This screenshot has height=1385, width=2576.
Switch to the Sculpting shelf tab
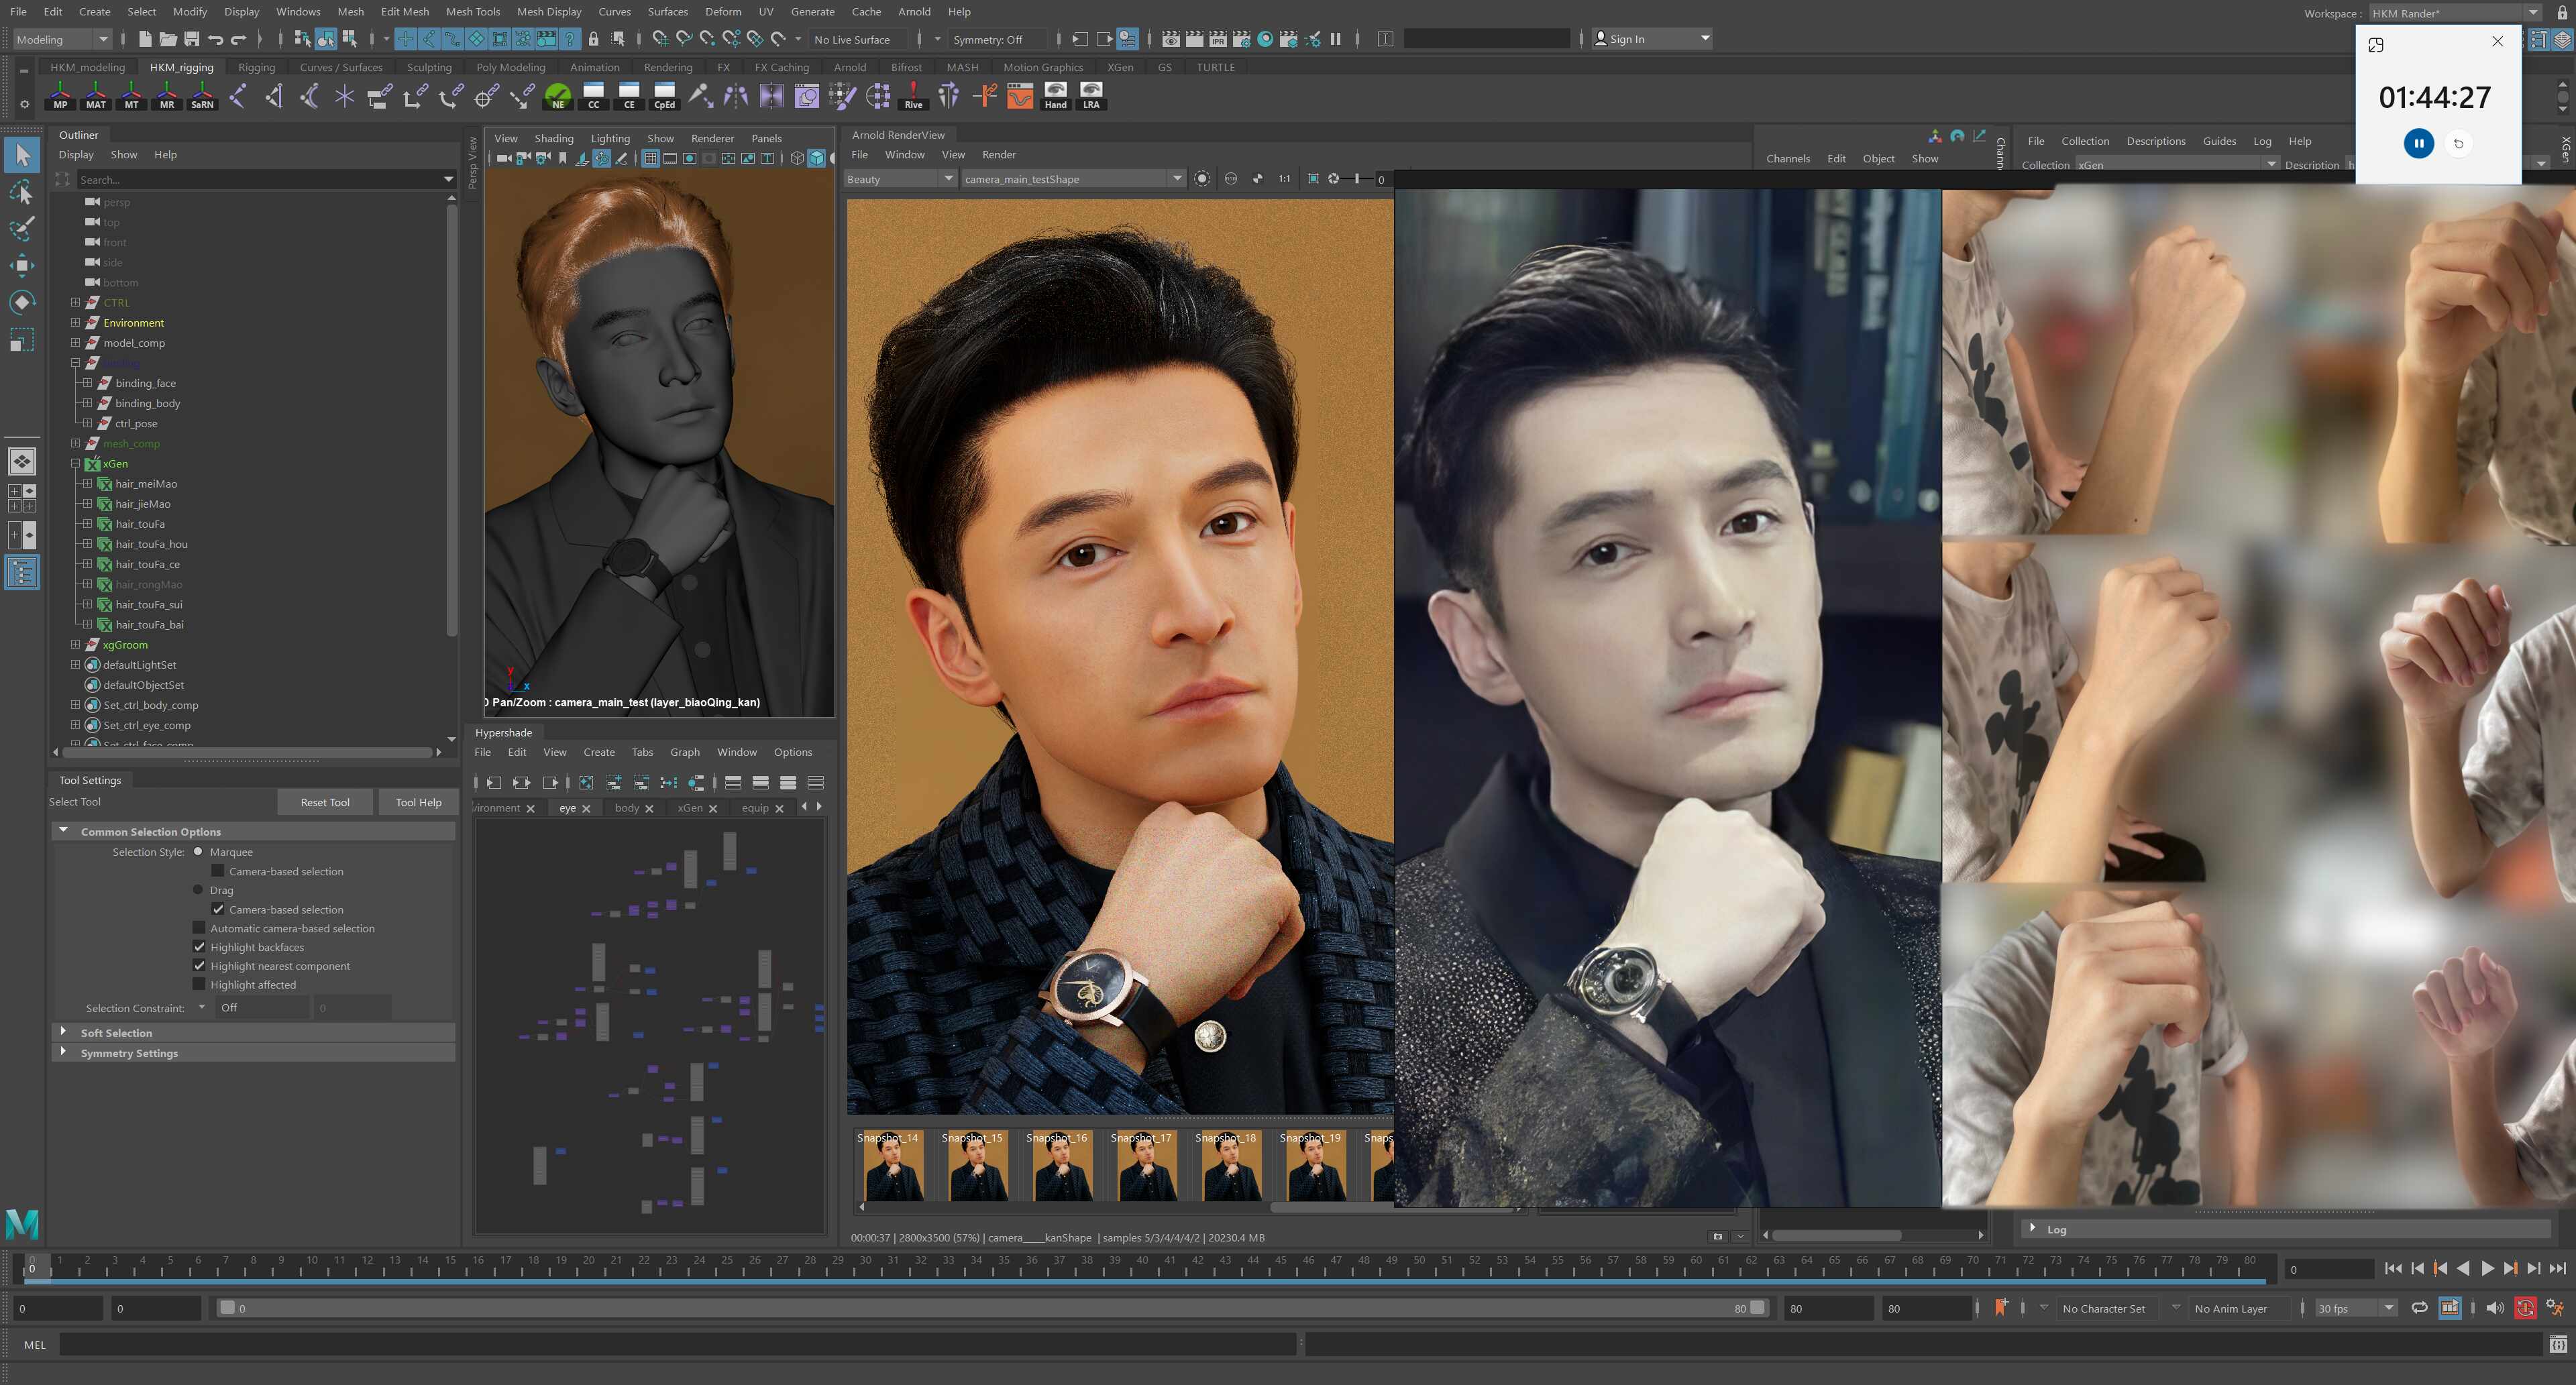(428, 67)
